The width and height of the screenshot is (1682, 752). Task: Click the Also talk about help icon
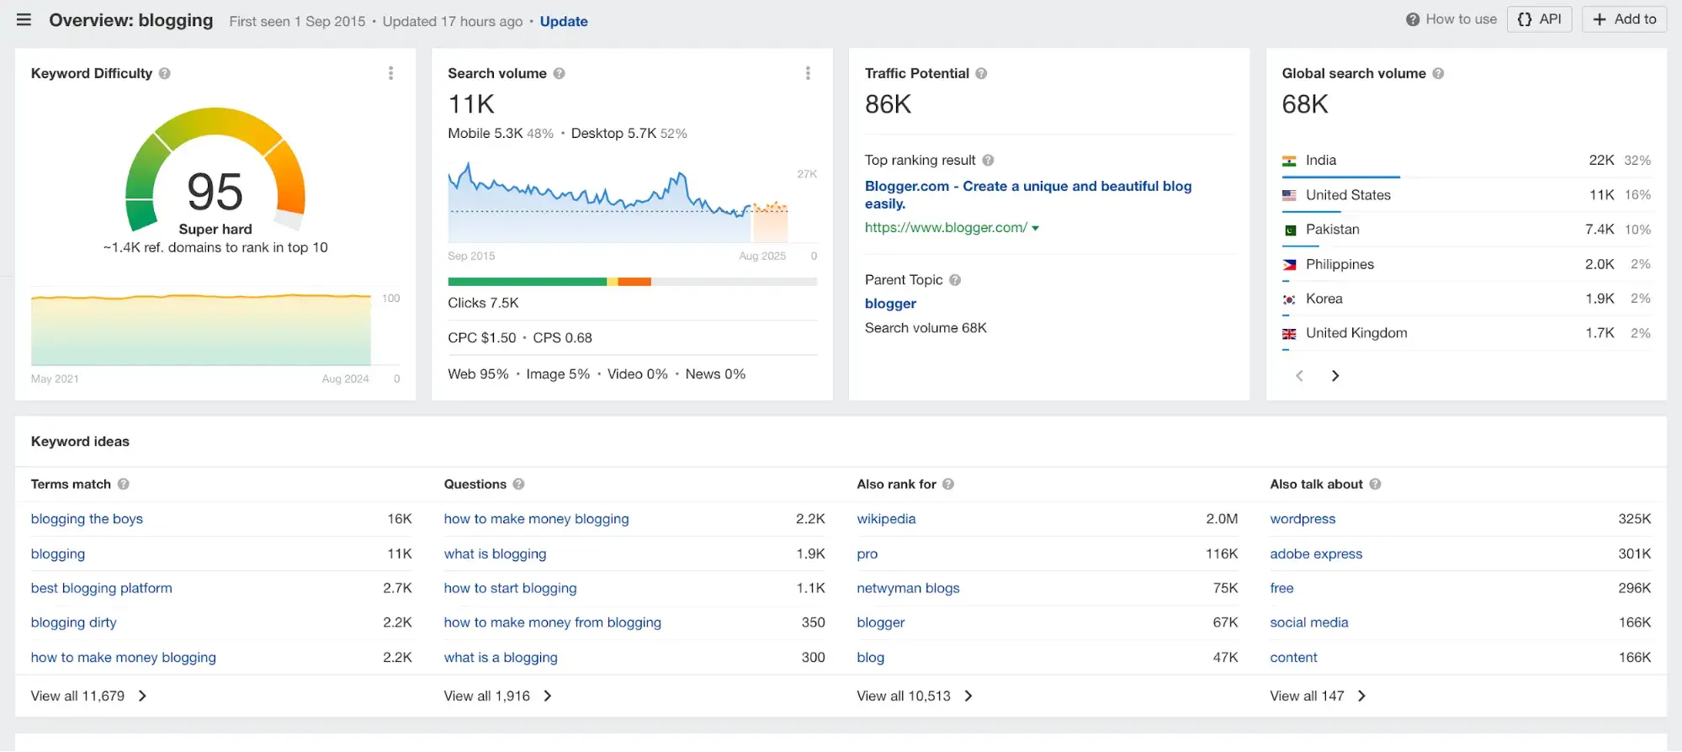tap(1375, 484)
